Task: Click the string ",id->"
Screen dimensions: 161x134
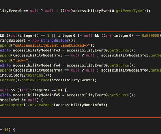Action: point(21,60)
